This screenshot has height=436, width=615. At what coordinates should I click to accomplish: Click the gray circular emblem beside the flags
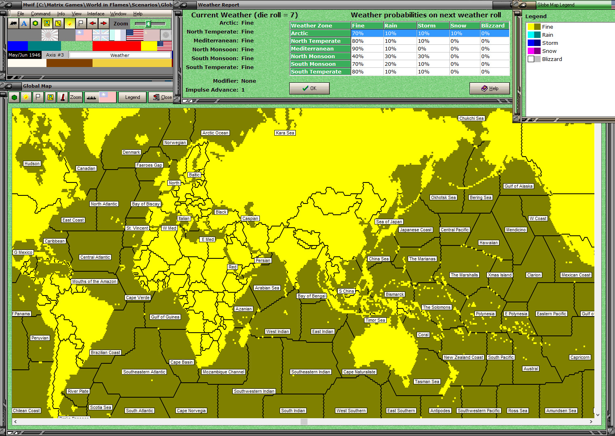pos(166,35)
